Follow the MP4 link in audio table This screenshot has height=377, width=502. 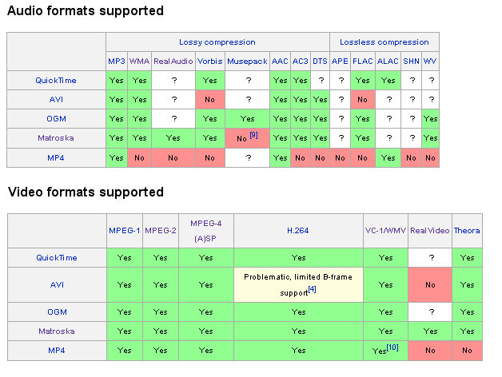[56, 158]
